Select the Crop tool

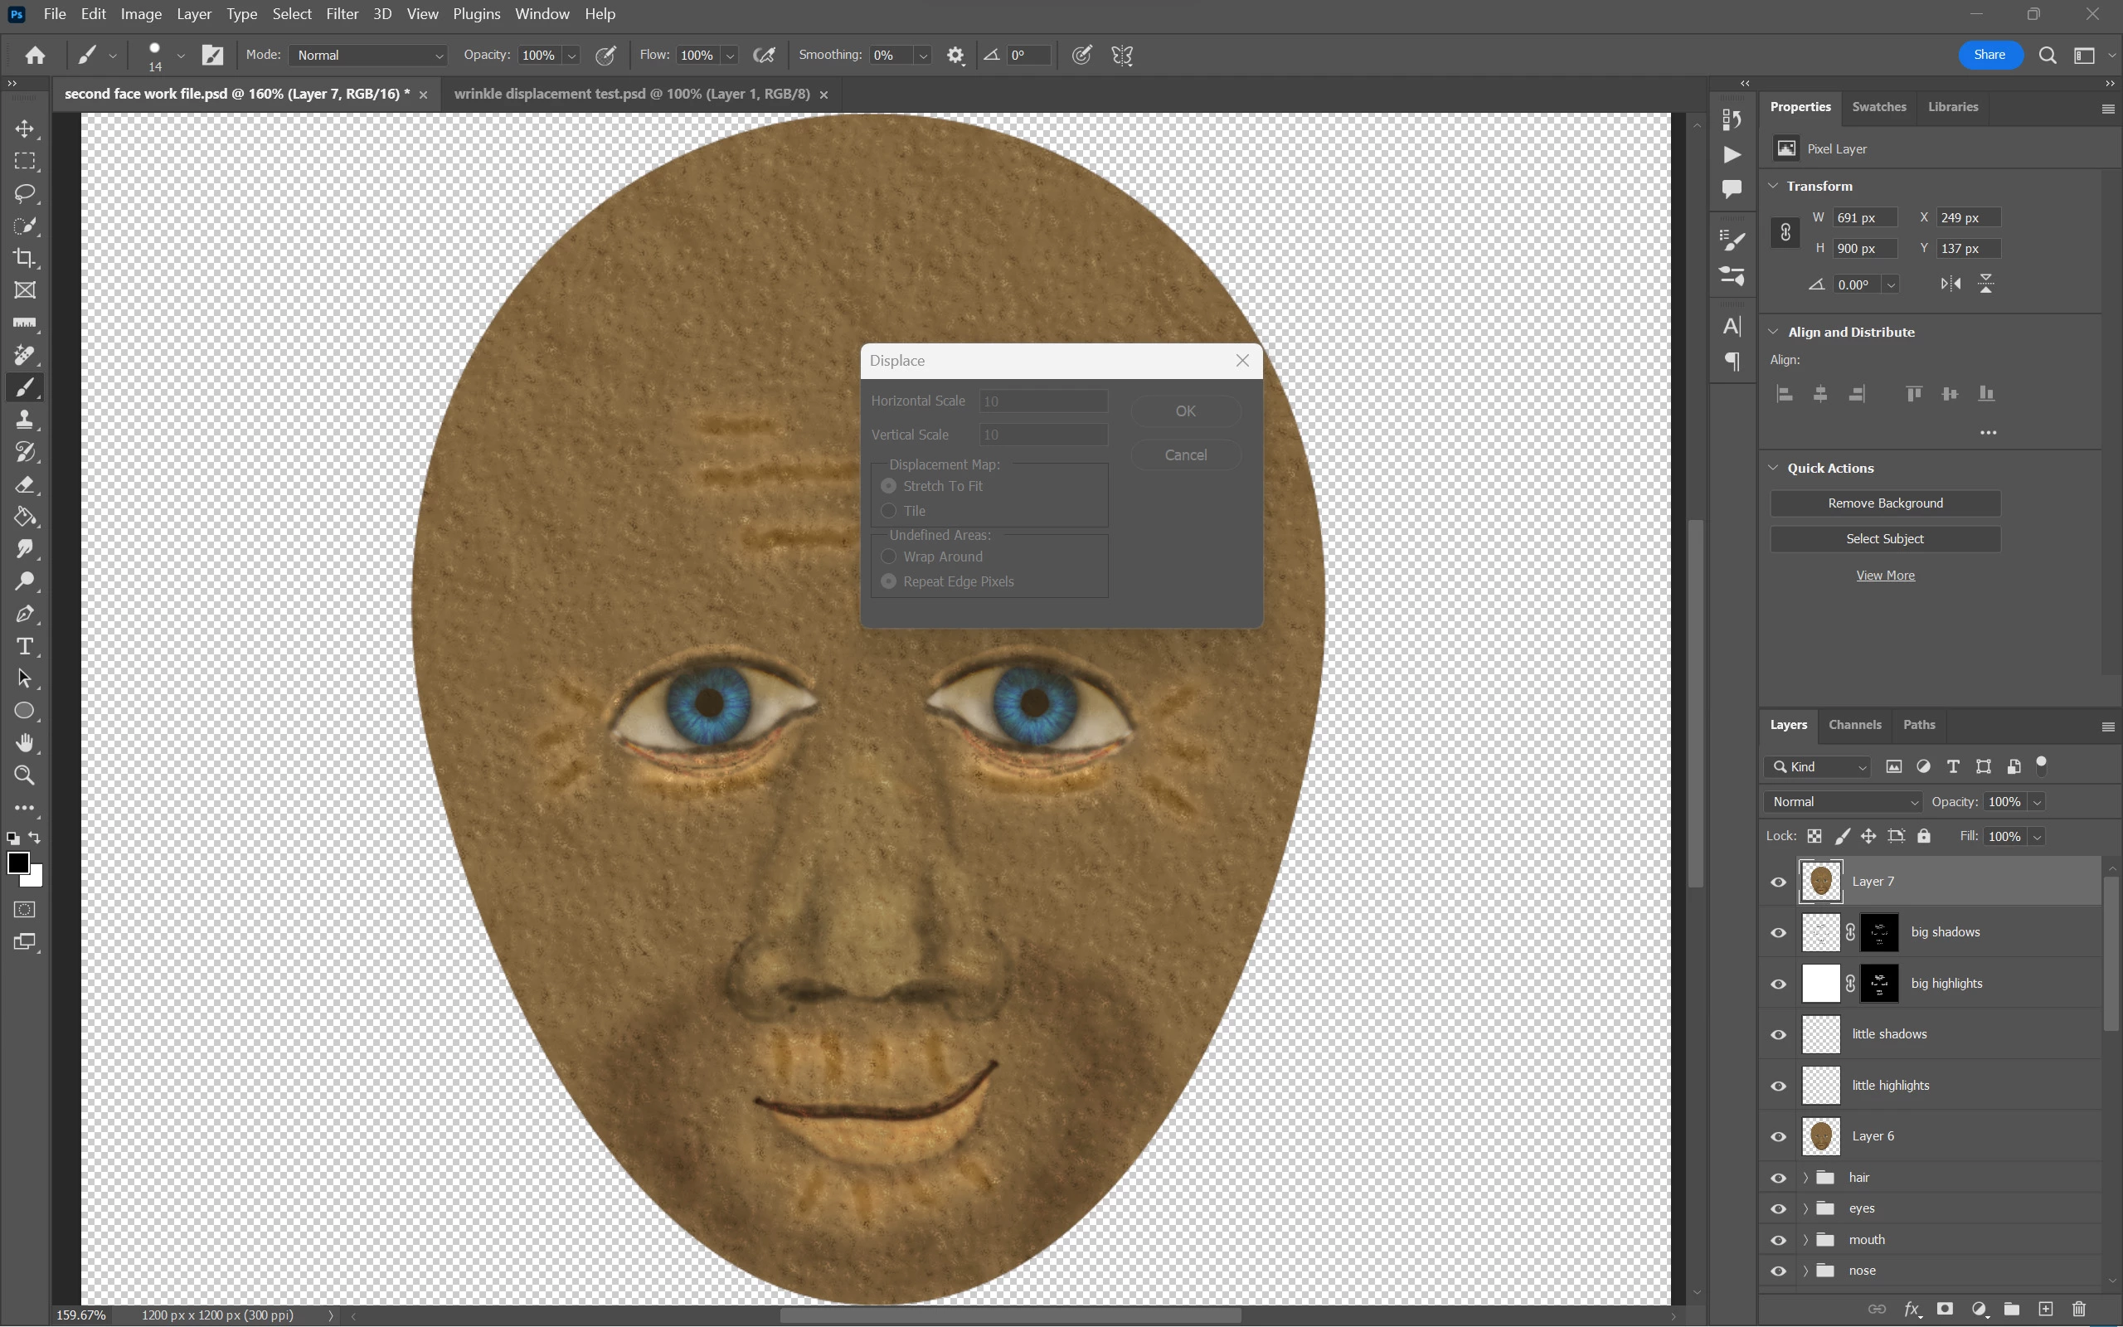click(25, 258)
